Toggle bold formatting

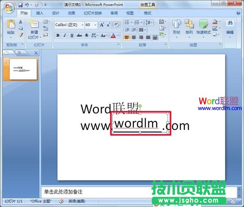pos(58,35)
